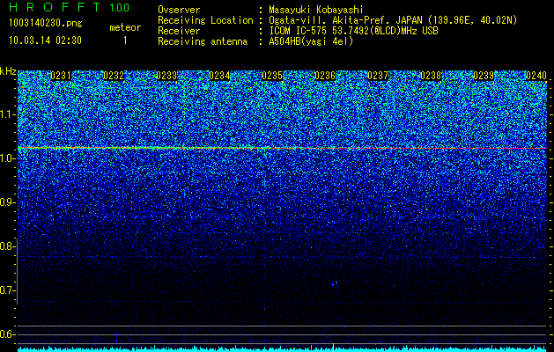Click observer name Masayuki Kobayashi

tap(316, 10)
